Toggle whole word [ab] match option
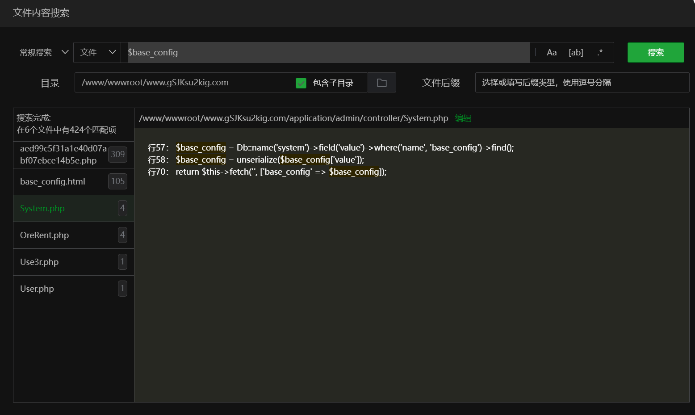Viewport: 695px width, 415px height. 576,53
